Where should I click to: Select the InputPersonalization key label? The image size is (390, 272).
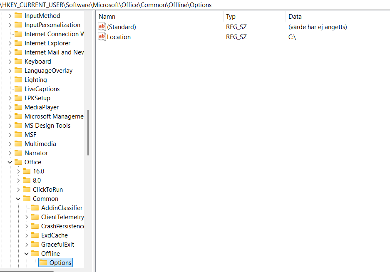52,25
